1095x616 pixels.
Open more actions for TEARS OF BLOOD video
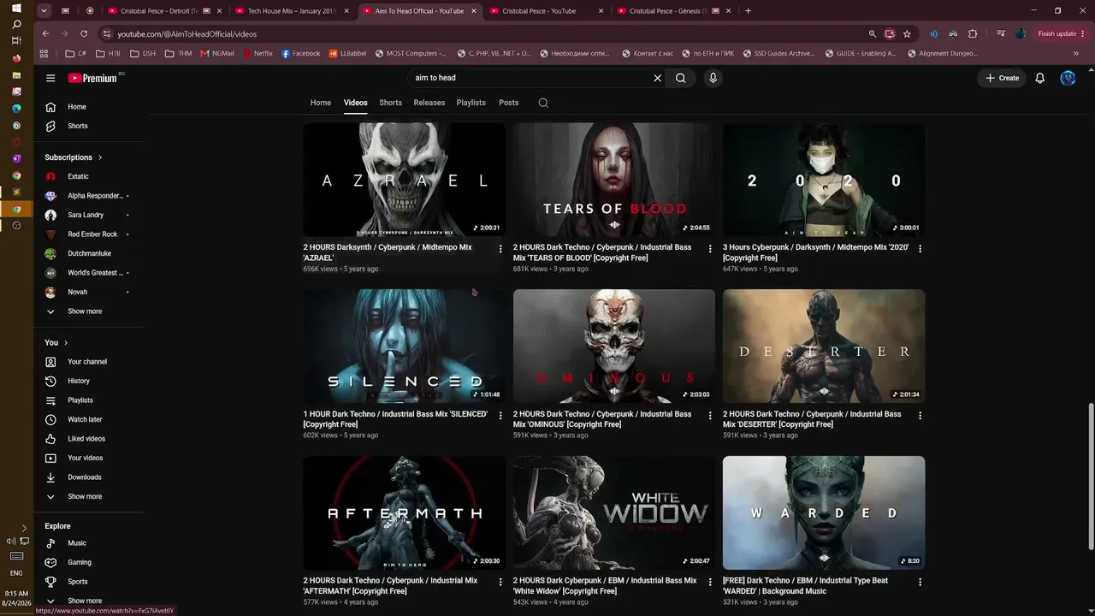[x=710, y=249]
